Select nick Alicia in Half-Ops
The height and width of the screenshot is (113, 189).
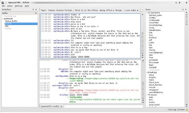(151, 75)
